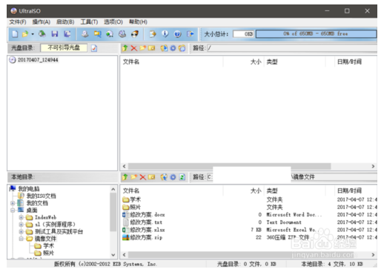The height and width of the screenshot is (275, 384).
Task: Click the exit door arrow icon
Action: (x=190, y=34)
